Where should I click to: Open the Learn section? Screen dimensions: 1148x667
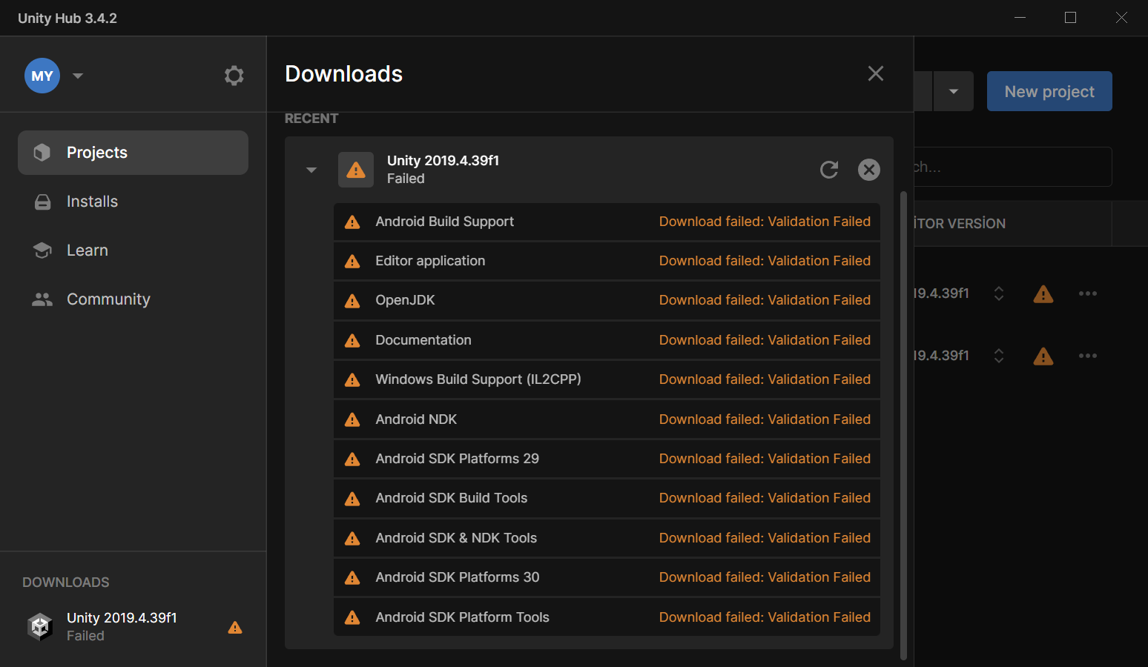click(x=87, y=250)
